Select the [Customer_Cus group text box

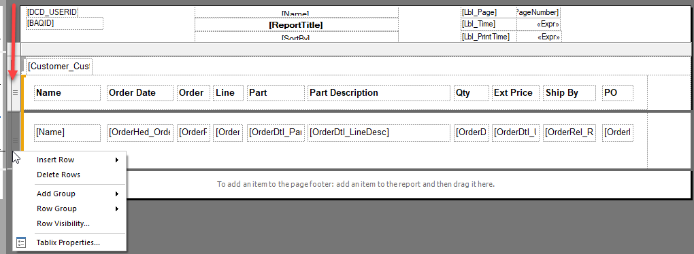pyautogui.click(x=59, y=67)
